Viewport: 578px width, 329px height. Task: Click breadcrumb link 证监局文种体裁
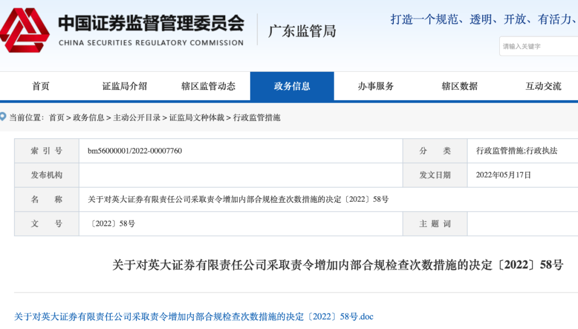click(197, 118)
